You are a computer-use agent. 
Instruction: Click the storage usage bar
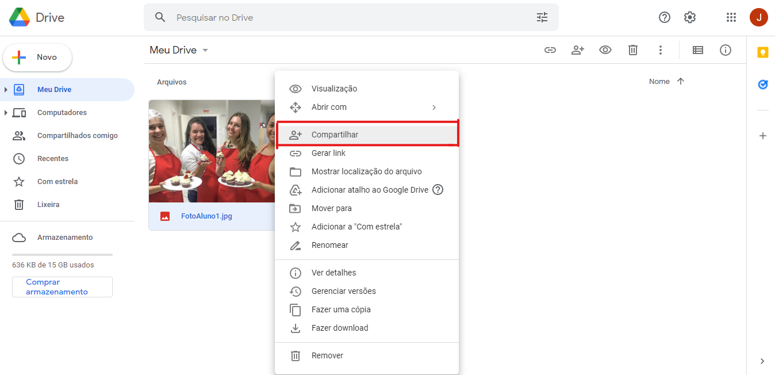(x=62, y=254)
